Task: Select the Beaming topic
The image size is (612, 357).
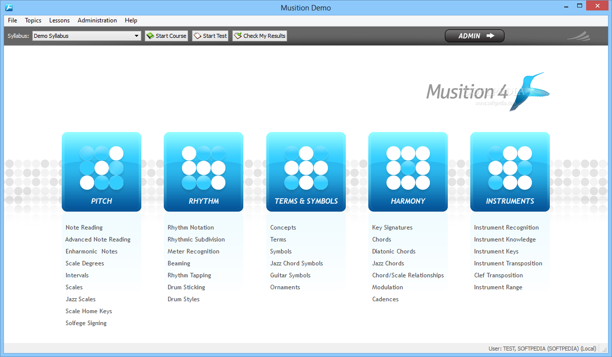Action: [x=179, y=263]
